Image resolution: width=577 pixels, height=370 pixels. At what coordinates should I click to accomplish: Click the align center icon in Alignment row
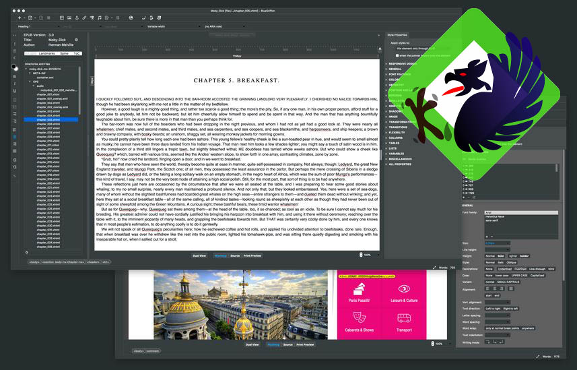click(x=495, y=288)
